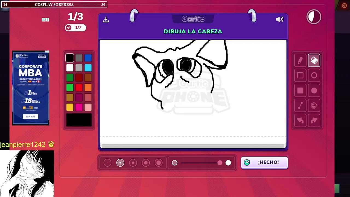Mute the Gartic Phone sound

pyautogui.click(x=279, y=19)
